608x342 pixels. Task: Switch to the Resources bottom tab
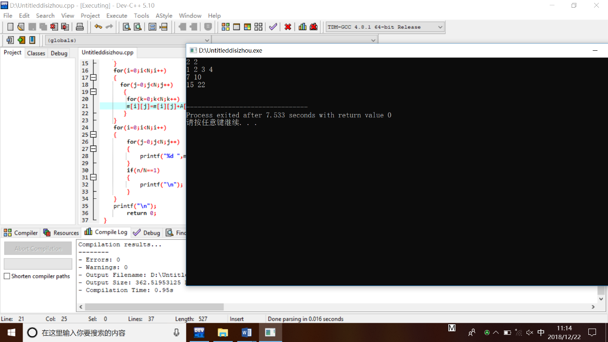click(x=61, y=233)
